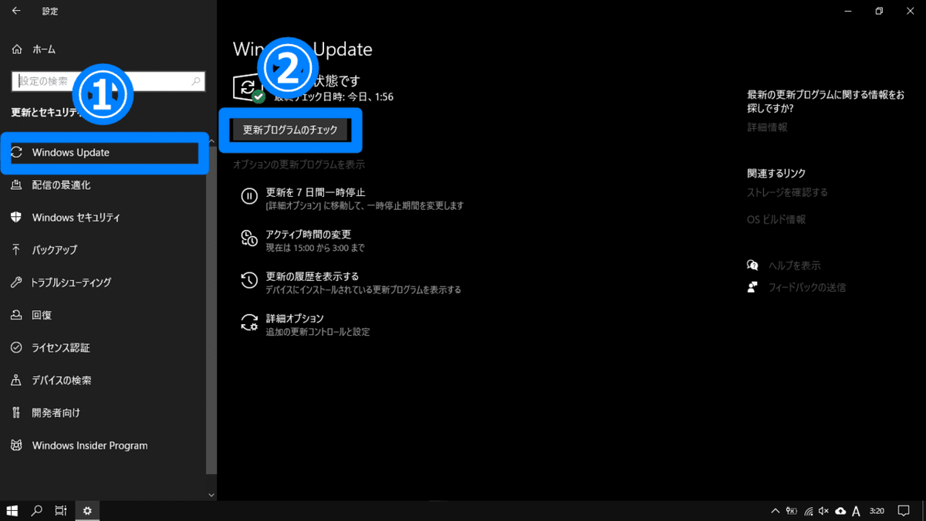
Task: Click the 更新プログラムのチェック button
Action: 290,130
